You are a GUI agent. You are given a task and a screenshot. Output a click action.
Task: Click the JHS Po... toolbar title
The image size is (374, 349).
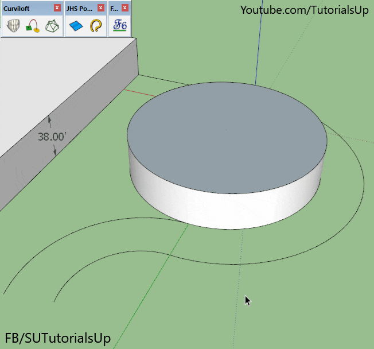79,8
